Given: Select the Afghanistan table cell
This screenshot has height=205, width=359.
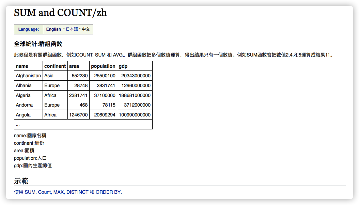Looking at the screenshot, I should (x=28, y=76).
